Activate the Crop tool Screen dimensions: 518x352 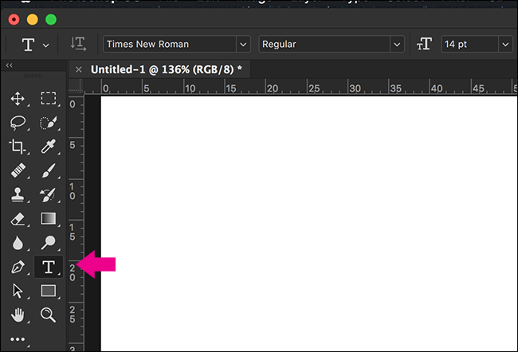coord(18,147)
